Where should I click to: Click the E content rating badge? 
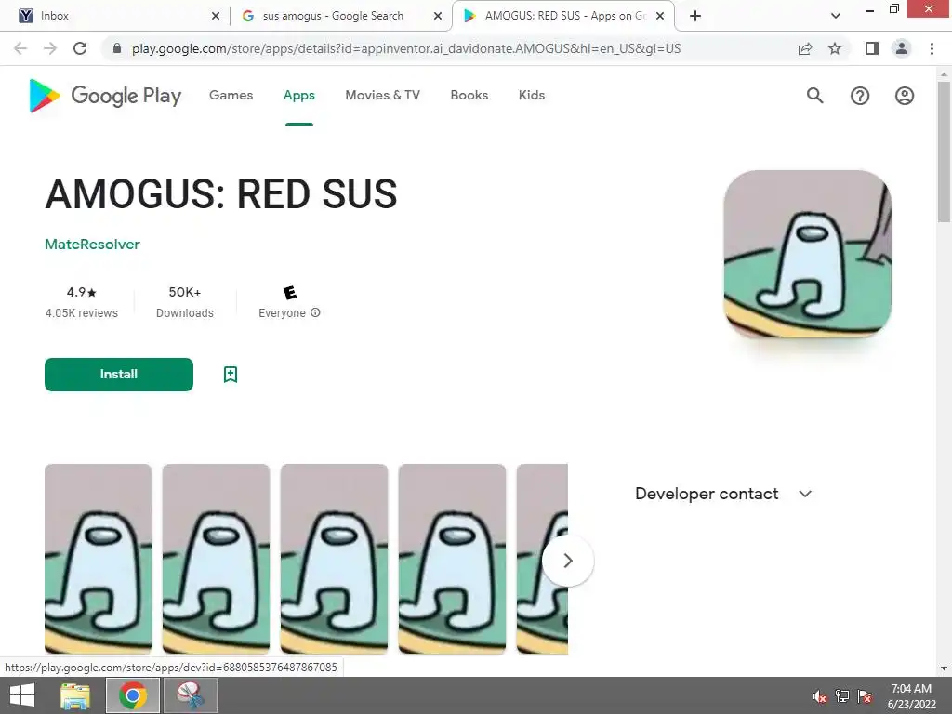[290, 293]
